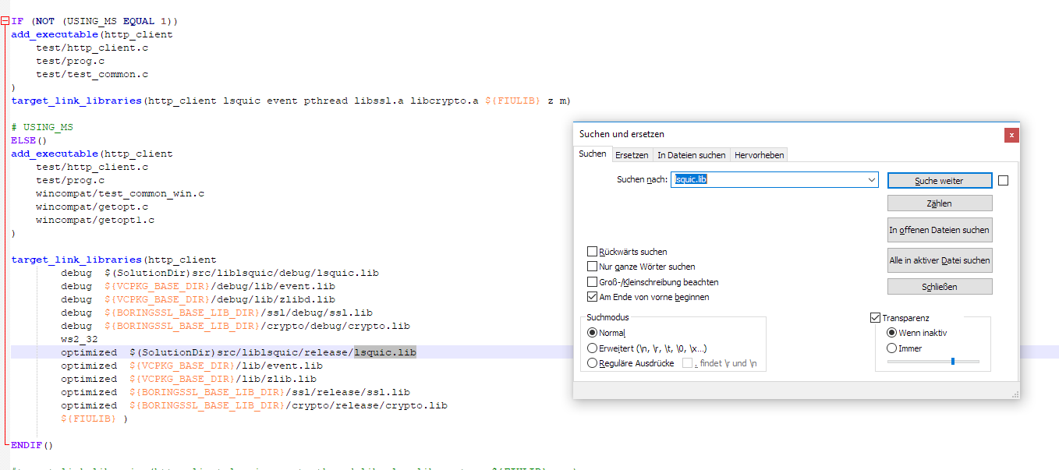Click the Suche weiter button
1059x470 pixels.
pos(939,180)
